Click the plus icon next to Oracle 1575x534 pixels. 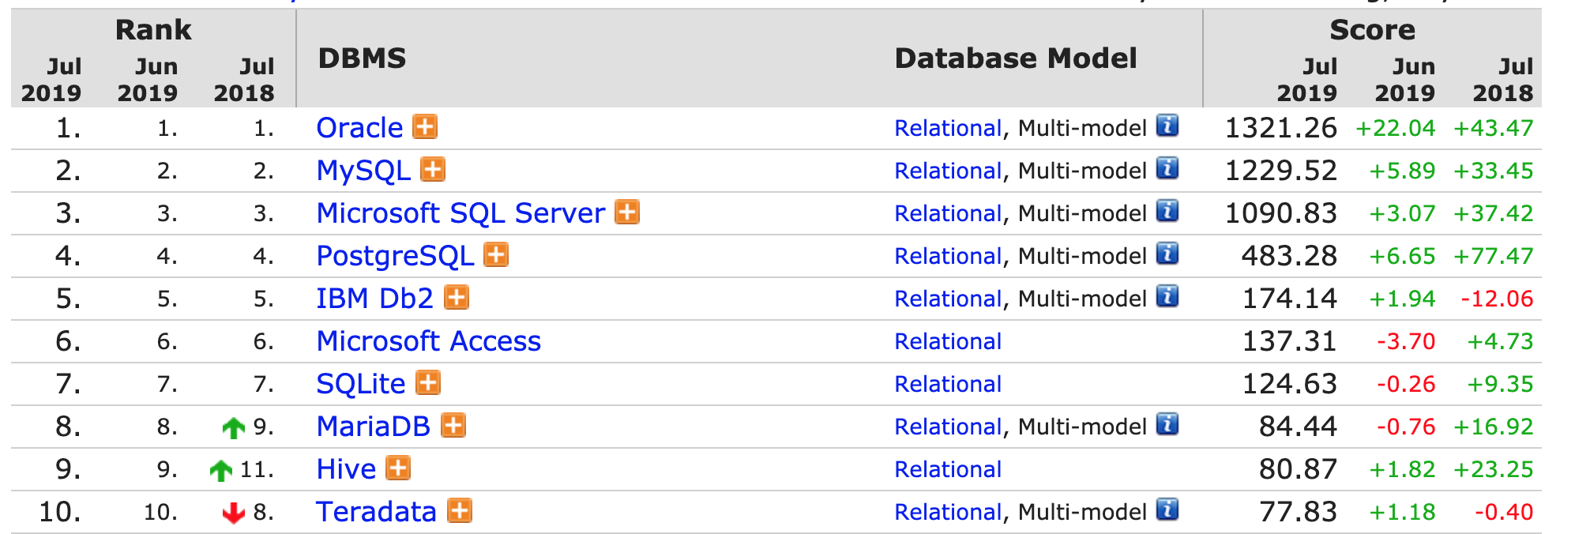tap(425, 126)
